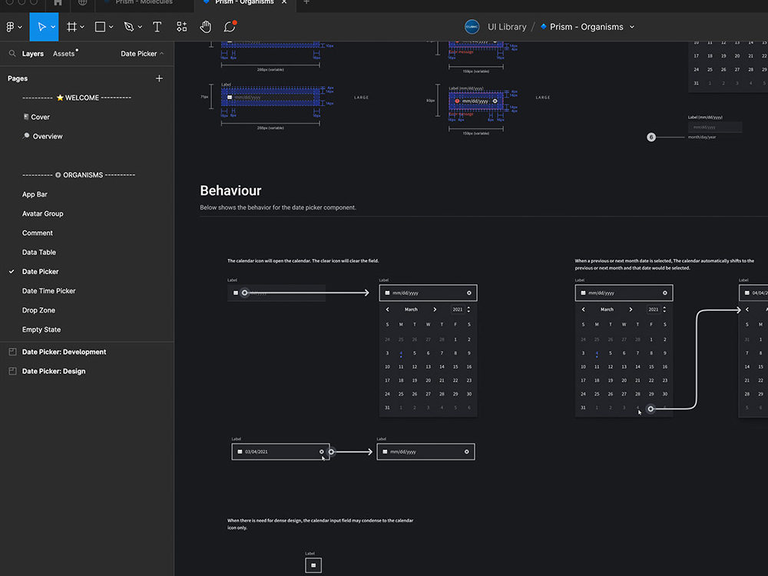Image resolution: width=768 pixels, height=576 pixels.
Task: Expand shape tools dropdown arrow
Action: 111,28
